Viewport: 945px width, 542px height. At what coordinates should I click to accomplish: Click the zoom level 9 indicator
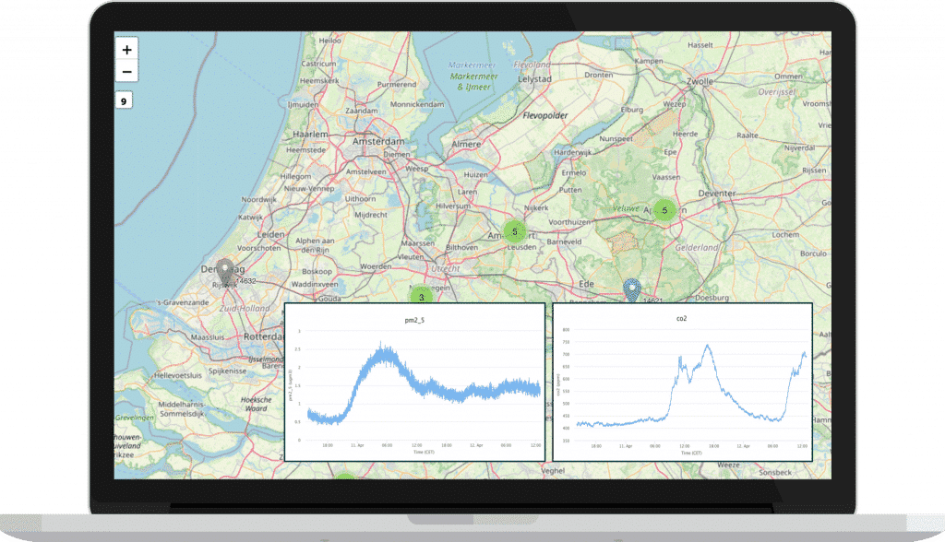pyautogui.click(x=125, y=100)
